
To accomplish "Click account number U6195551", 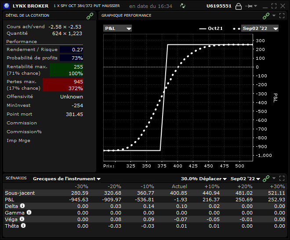I will tap(219, 6).
